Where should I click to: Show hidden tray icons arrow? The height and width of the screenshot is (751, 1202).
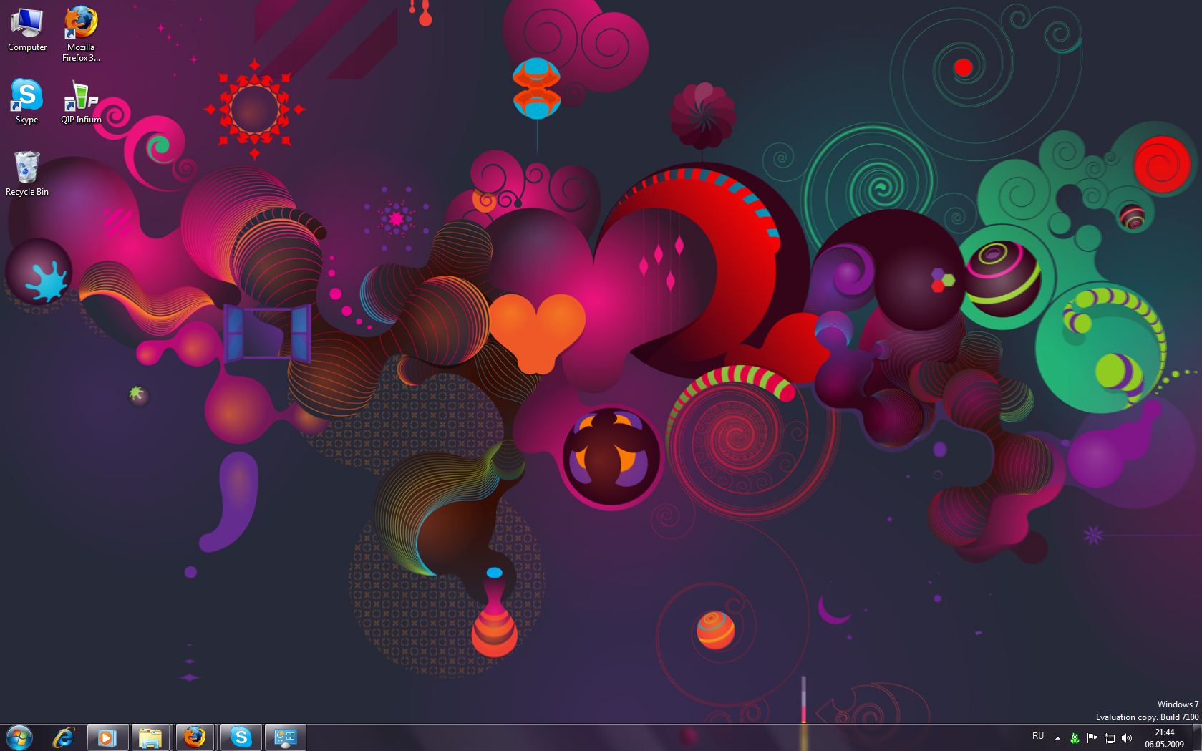pos(1058,737)
